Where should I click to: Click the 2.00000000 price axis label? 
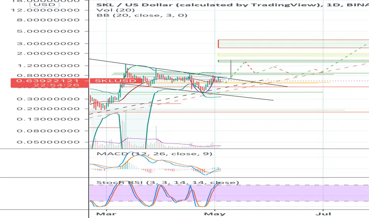click(48, 54)
